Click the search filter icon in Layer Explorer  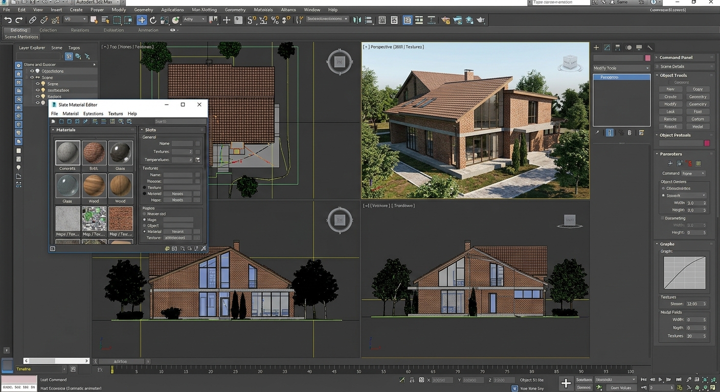pyautogui.click(x=68, y=56)
